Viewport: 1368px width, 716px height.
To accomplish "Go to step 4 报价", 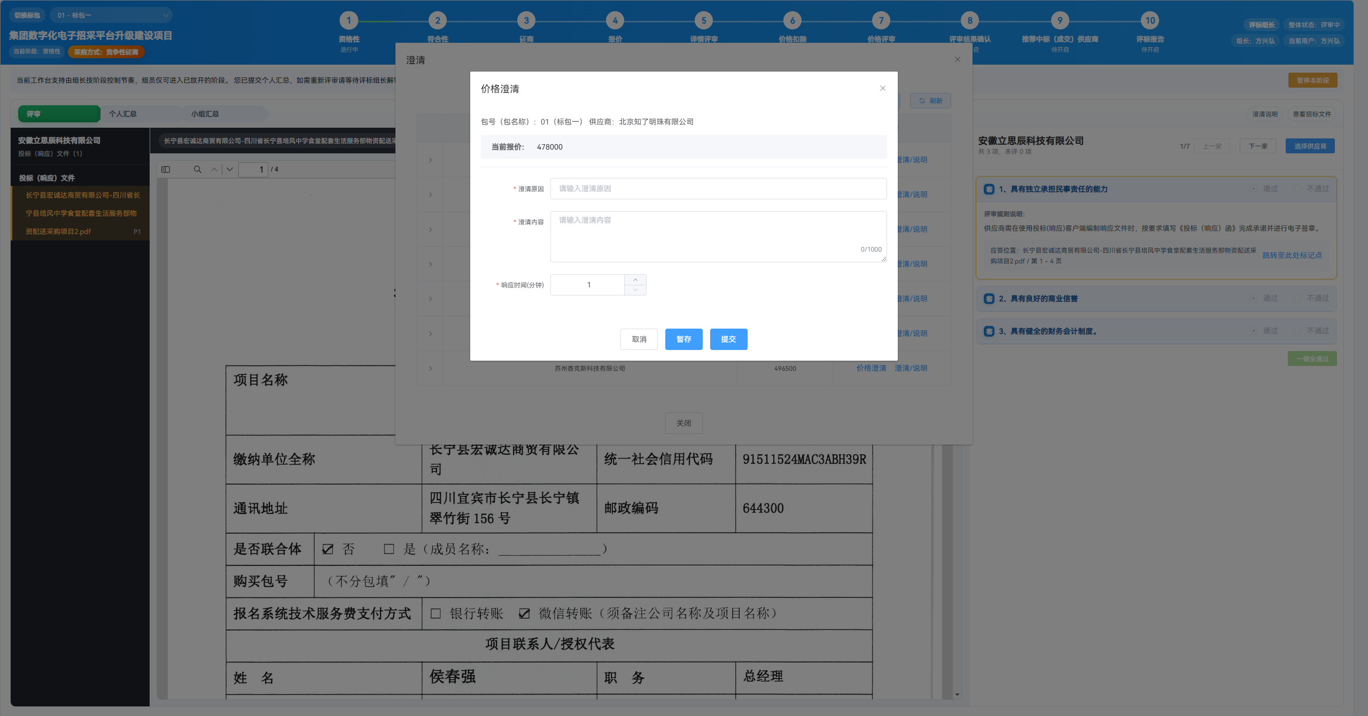I will click(615, 21).
